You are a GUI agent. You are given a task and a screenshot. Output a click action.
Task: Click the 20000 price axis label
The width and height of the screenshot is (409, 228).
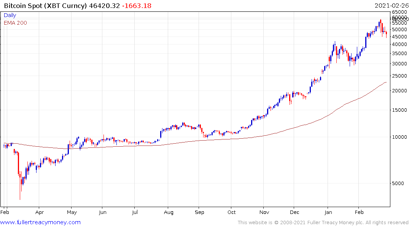click(399, 91)
